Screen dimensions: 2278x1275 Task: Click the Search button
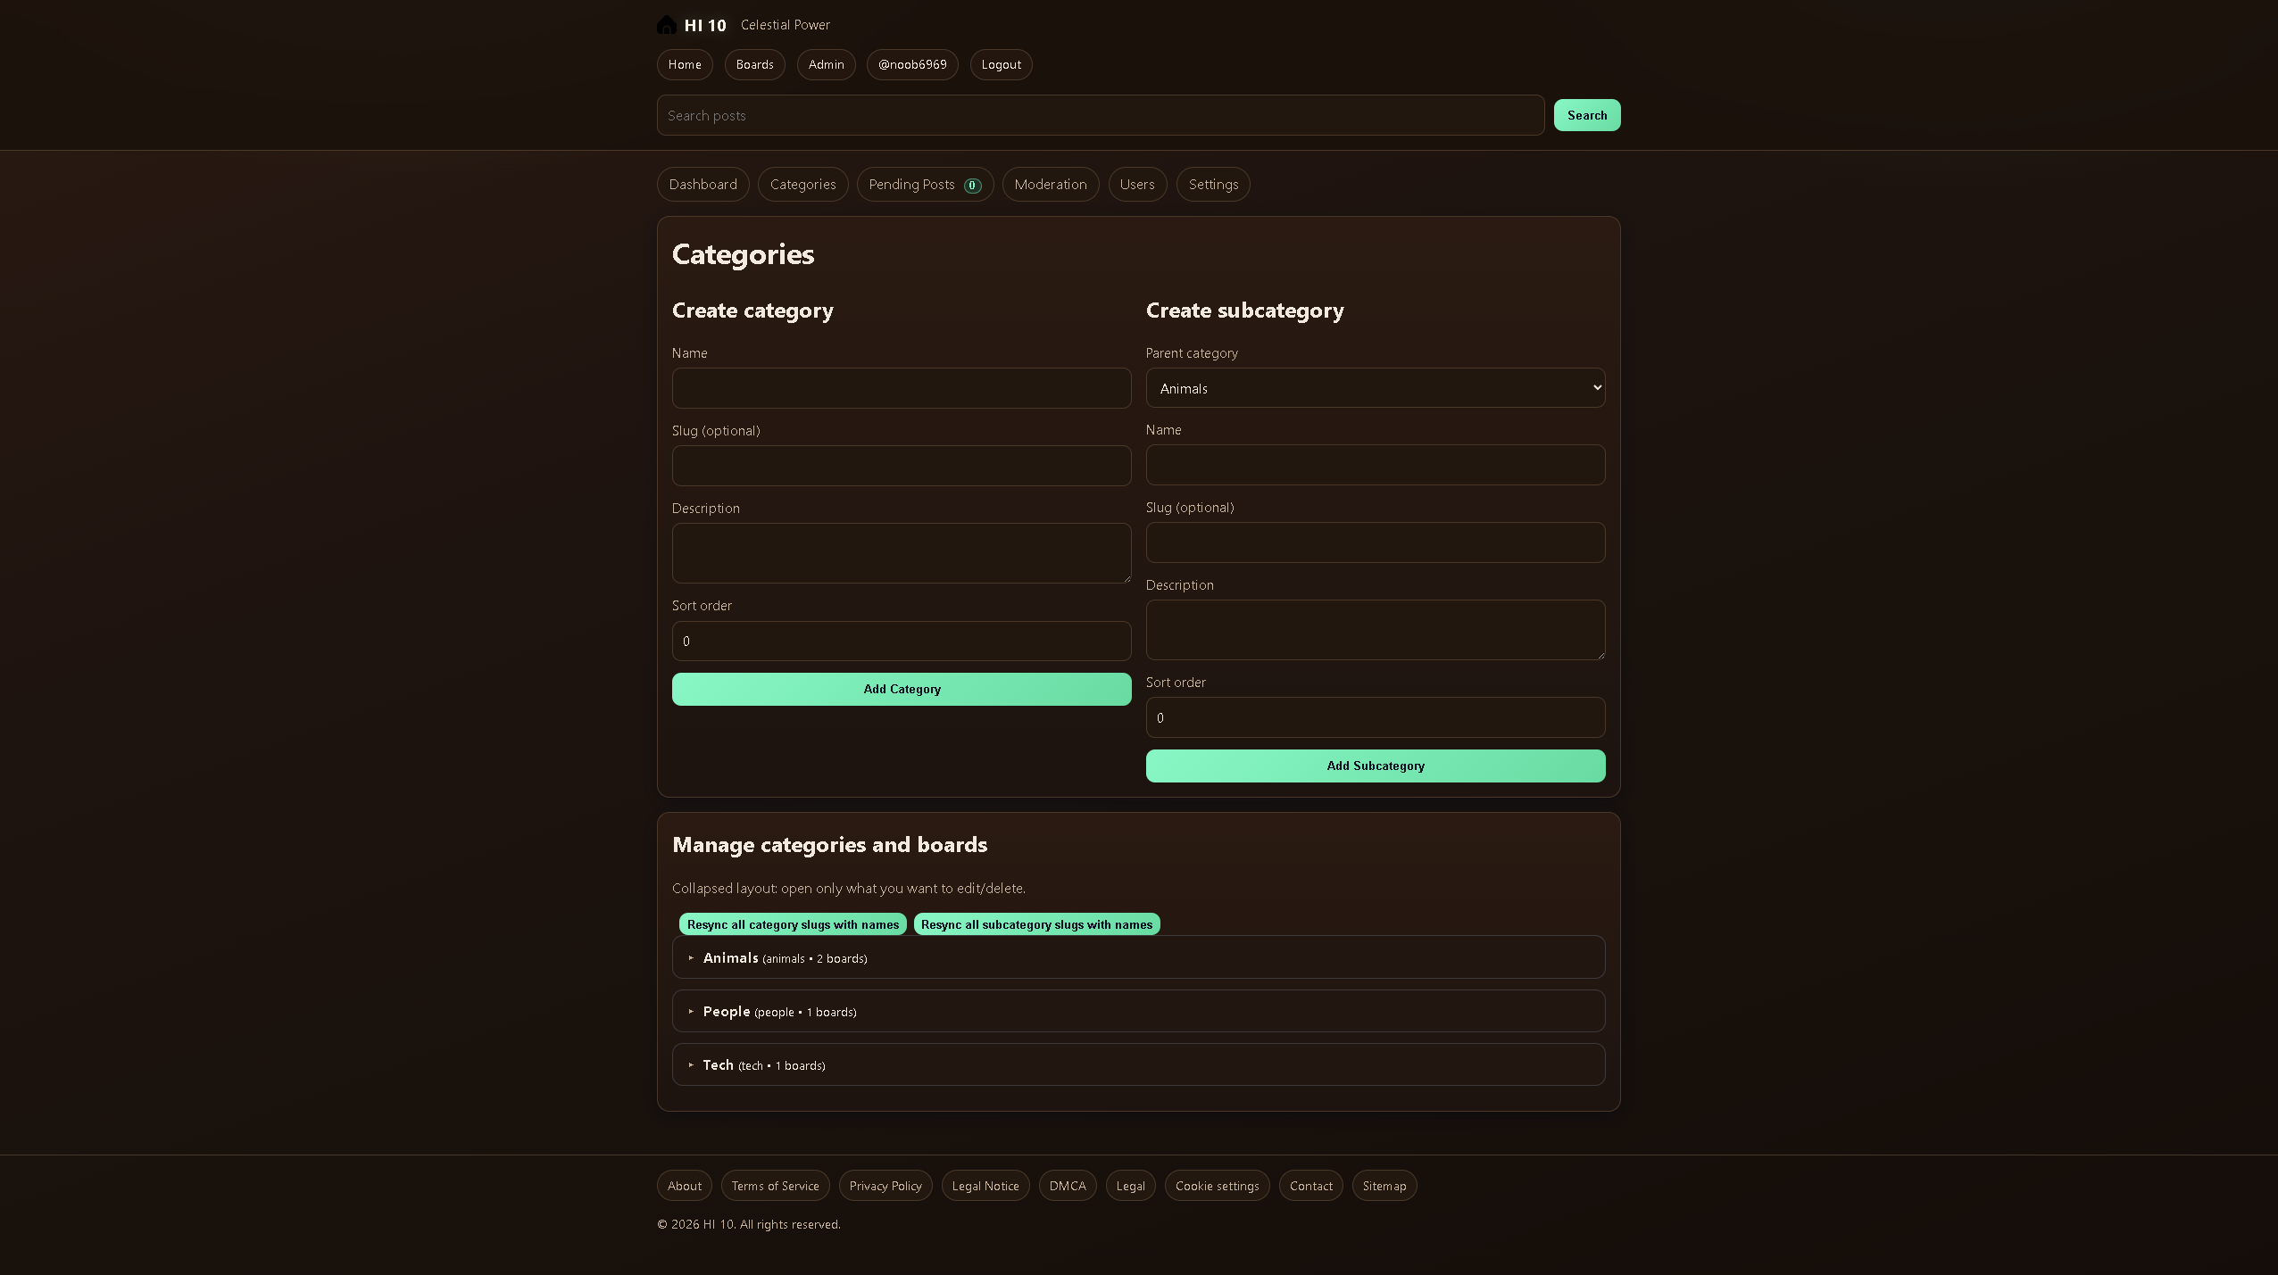pyautogui.click(x=1587, y=114)
